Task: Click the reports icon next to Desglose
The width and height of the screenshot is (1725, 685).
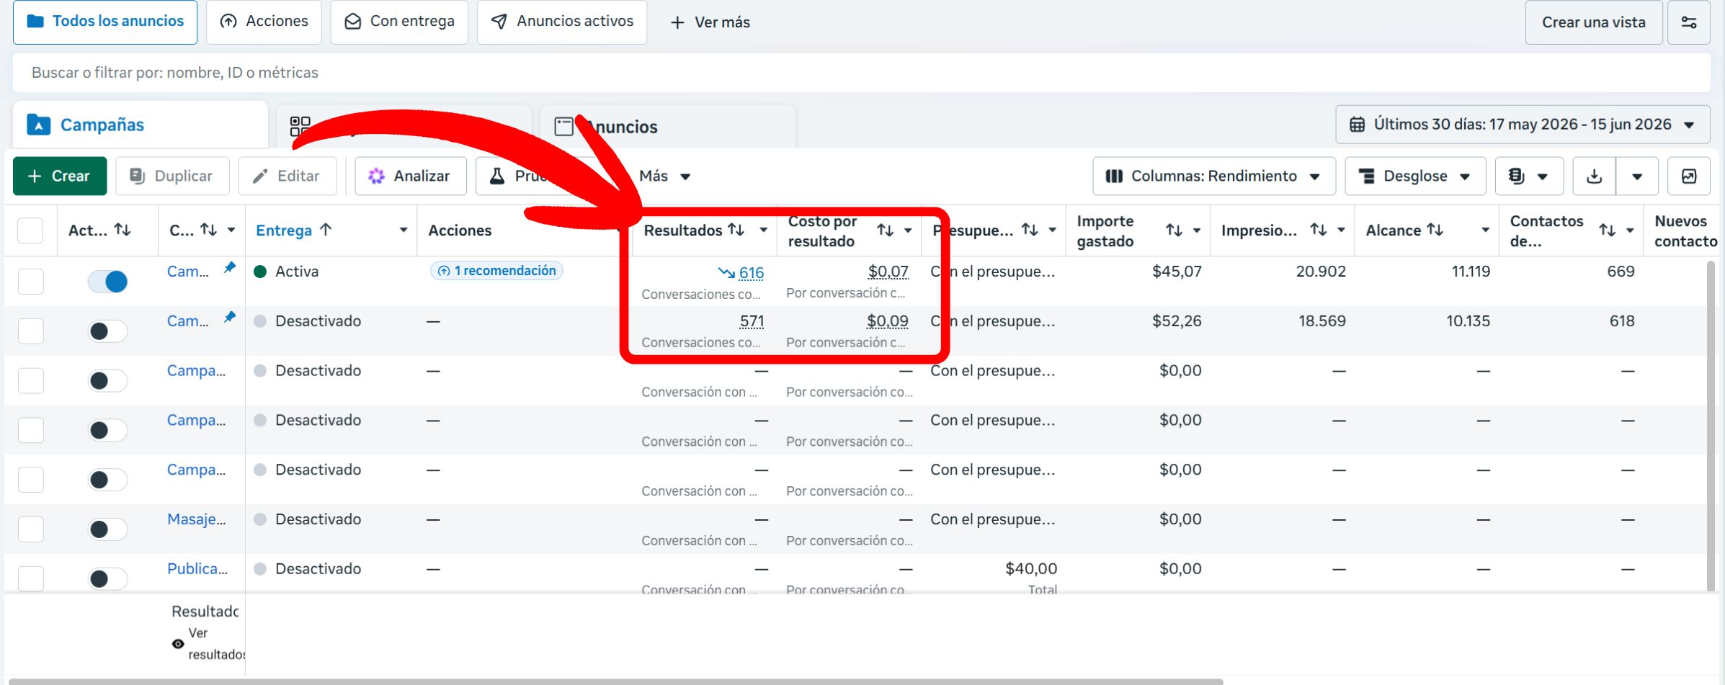Action: 1529,176
